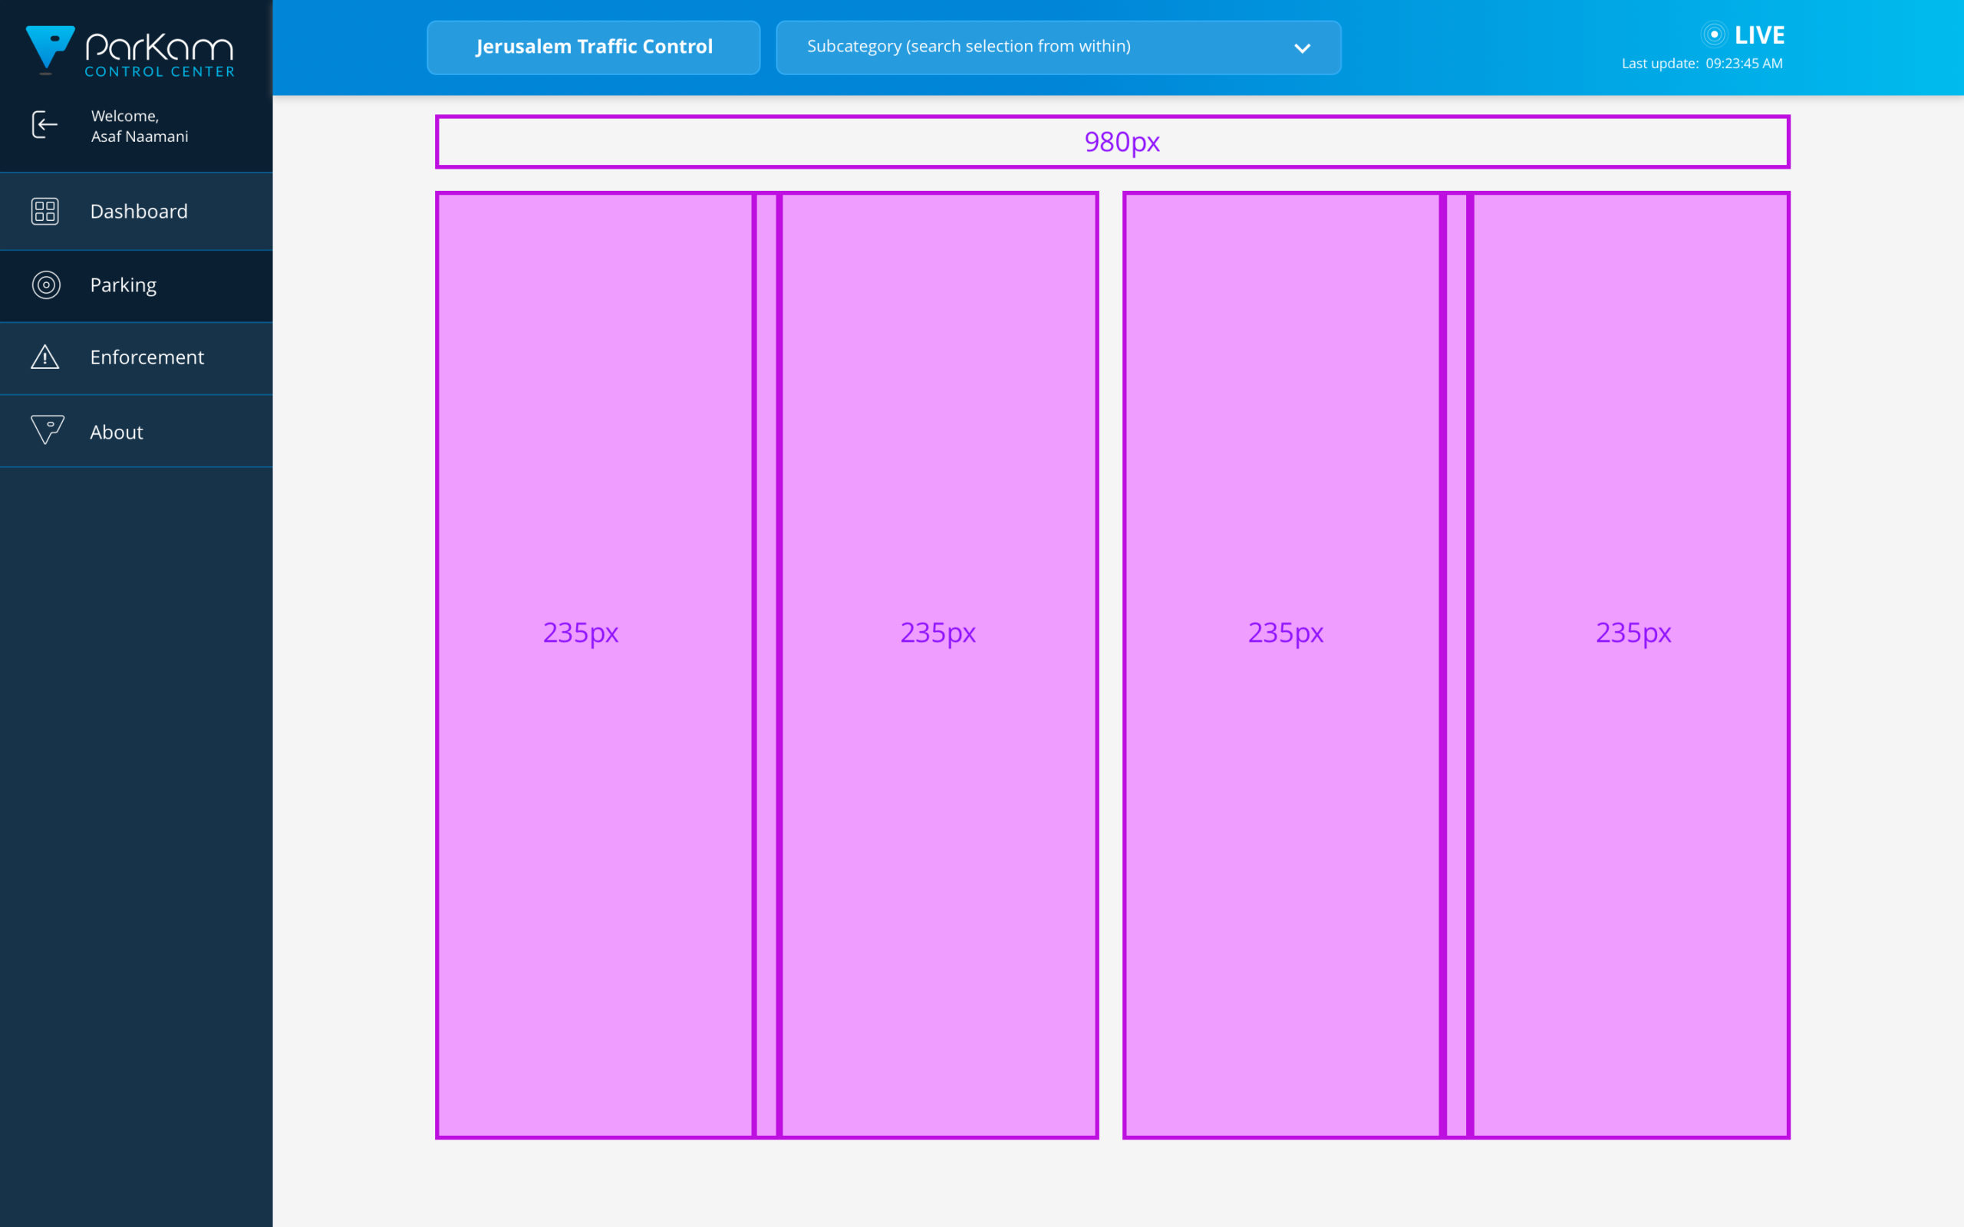Click the Welcome, Asaf Naamani text
This screenshot has width=1964, height=1227.
(x=140, y=127)
